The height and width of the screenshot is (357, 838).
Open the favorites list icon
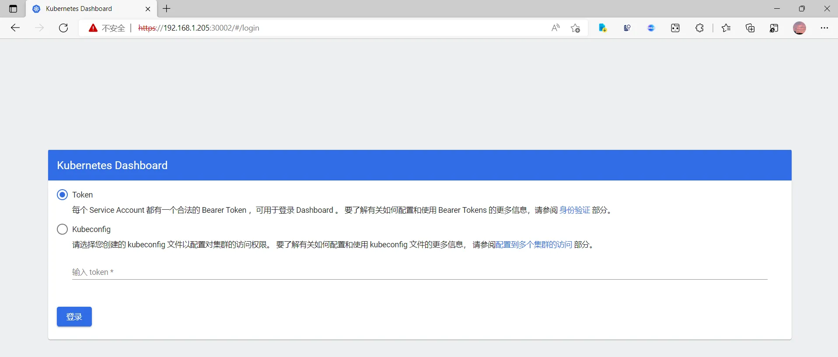[x=726, y=28]
